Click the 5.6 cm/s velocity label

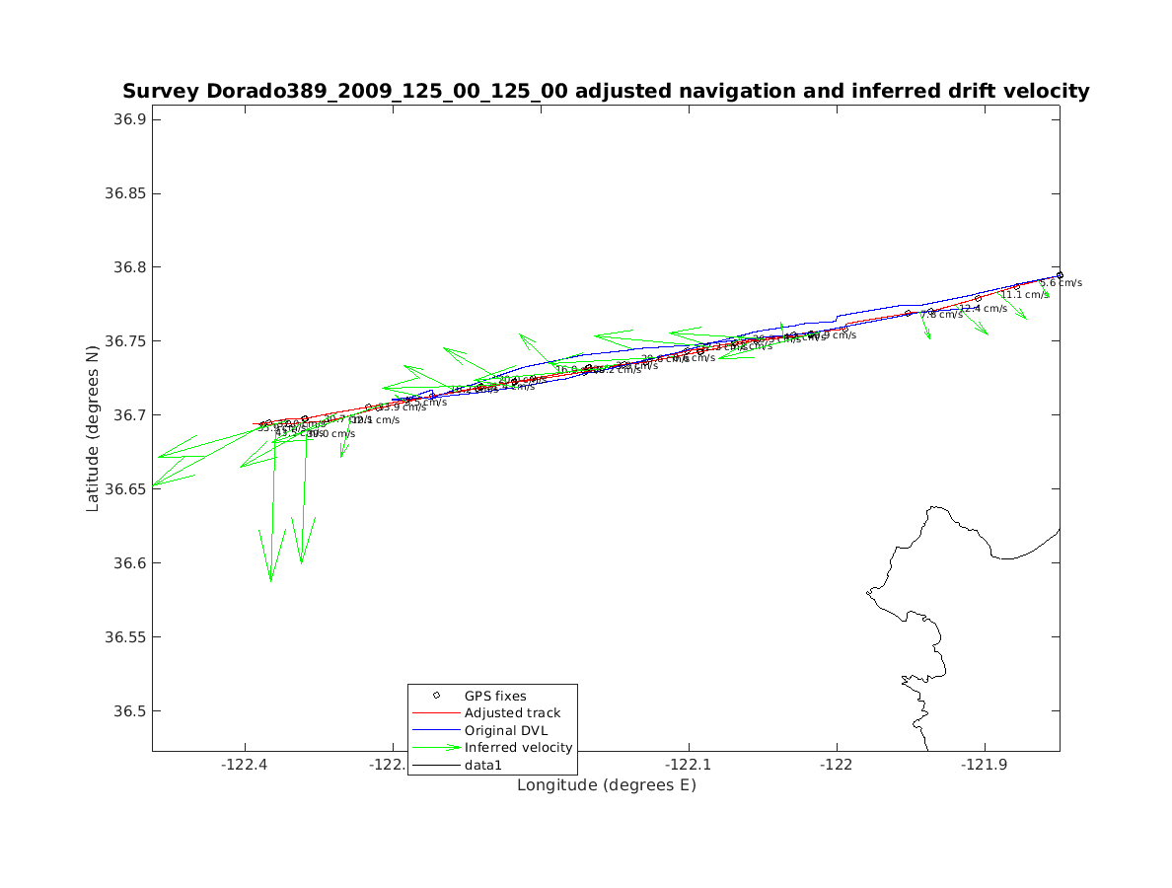1061,283
